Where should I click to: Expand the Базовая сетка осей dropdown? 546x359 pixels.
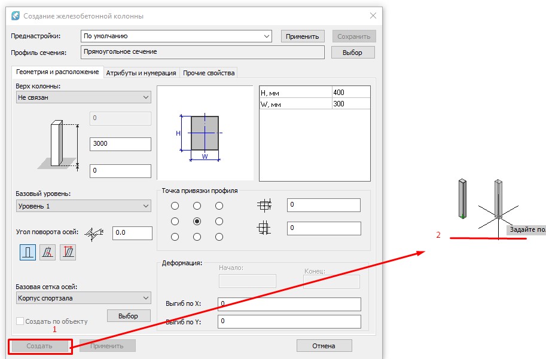pos(84,298)
